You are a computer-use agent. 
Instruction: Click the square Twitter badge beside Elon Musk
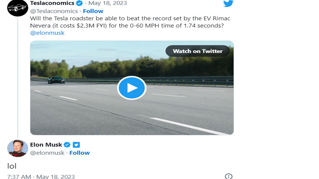[x=76, y=145]
